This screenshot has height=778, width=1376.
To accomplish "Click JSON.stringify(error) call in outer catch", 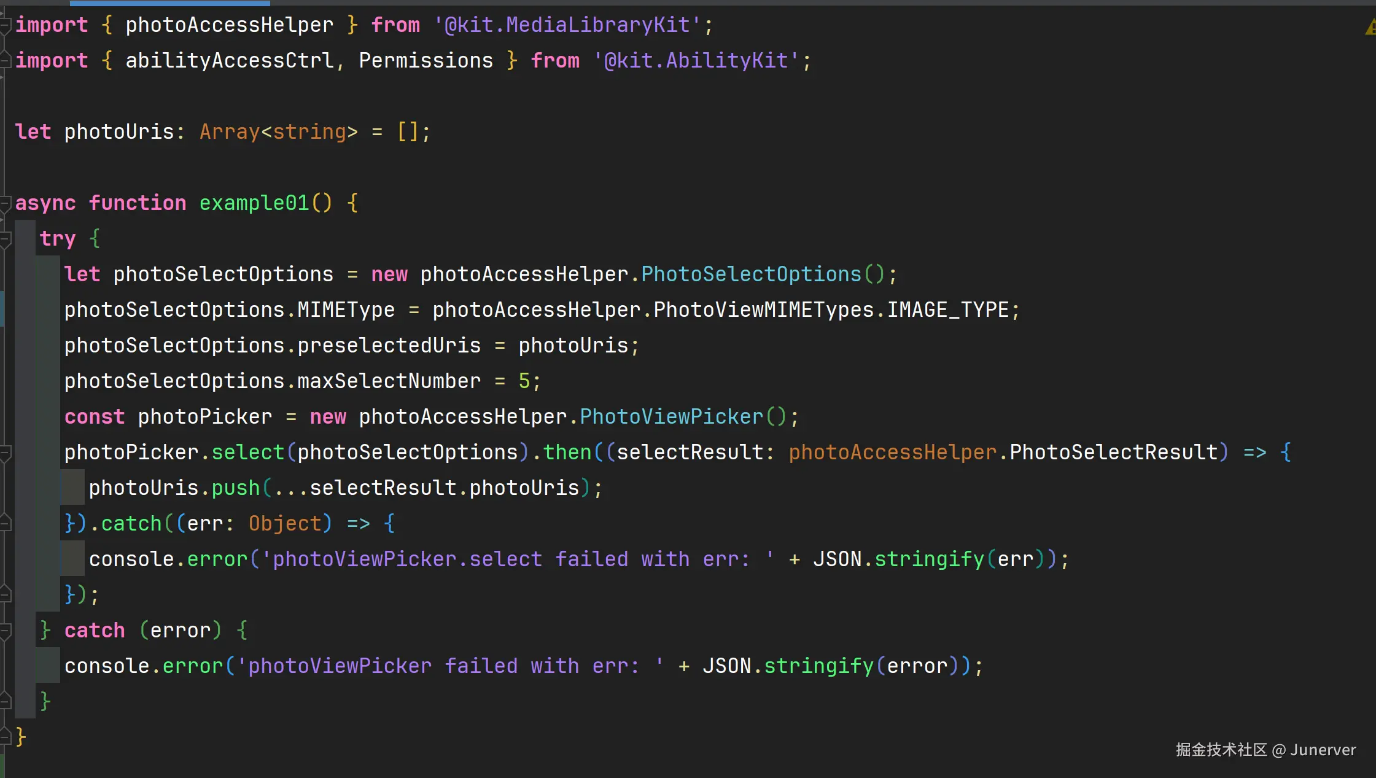I will click(x=819, y=666).
